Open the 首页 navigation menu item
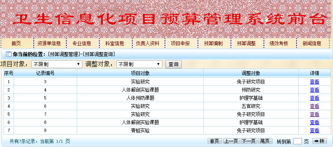The image size is (333, 147). pyautogui.click(x=16, y=44)
